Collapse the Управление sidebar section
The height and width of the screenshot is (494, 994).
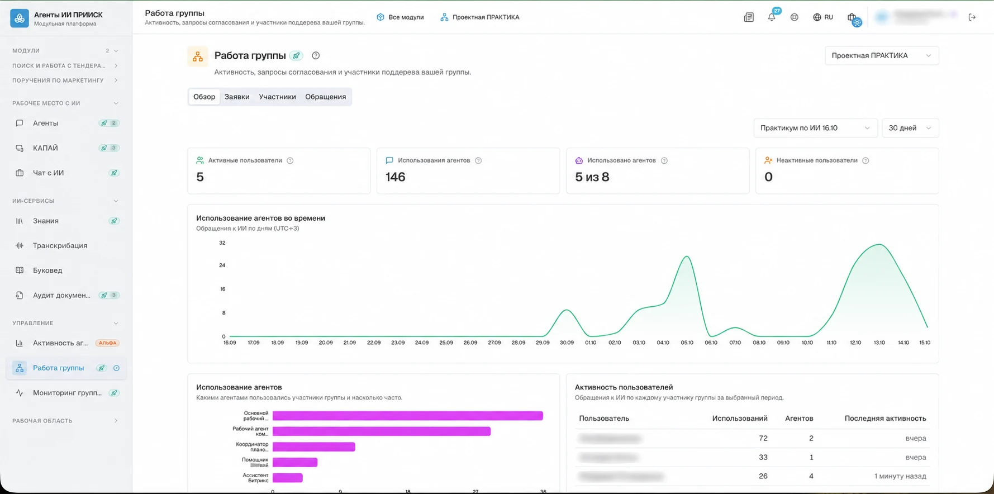pos(66,323)
